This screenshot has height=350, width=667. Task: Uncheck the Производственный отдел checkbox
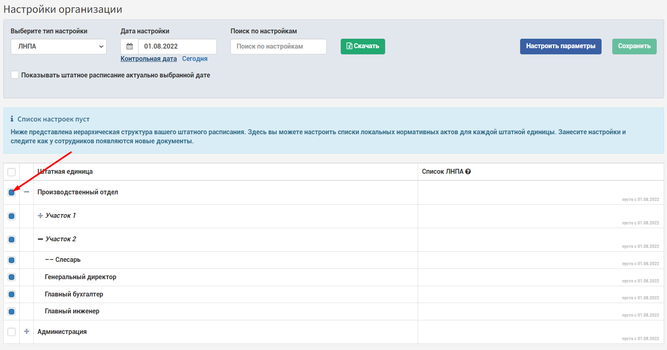12,192
